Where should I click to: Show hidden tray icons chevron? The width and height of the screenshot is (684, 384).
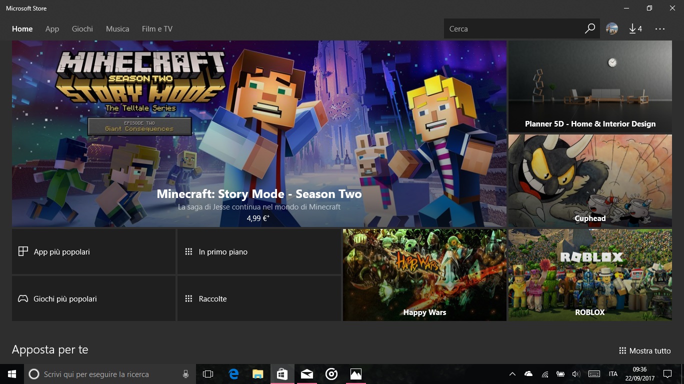point(512,374)
